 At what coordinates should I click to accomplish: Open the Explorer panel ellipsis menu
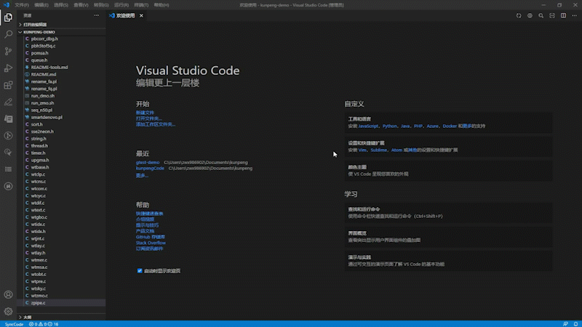(97, 15)
